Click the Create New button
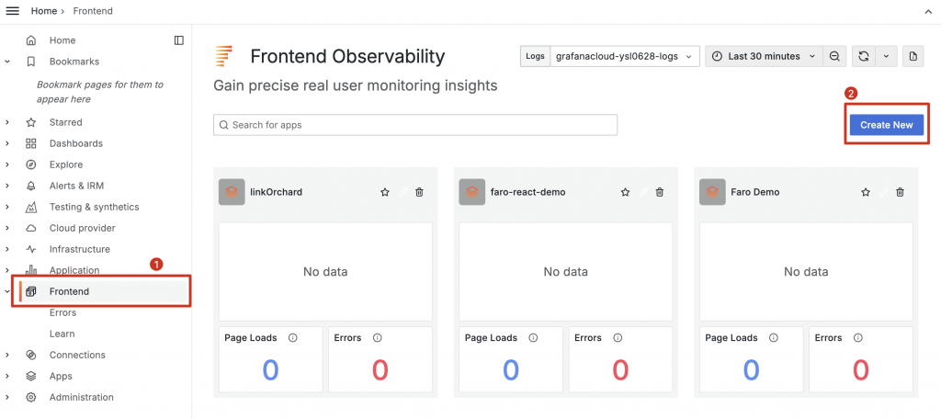941x419 pixels. pos(886,125)
